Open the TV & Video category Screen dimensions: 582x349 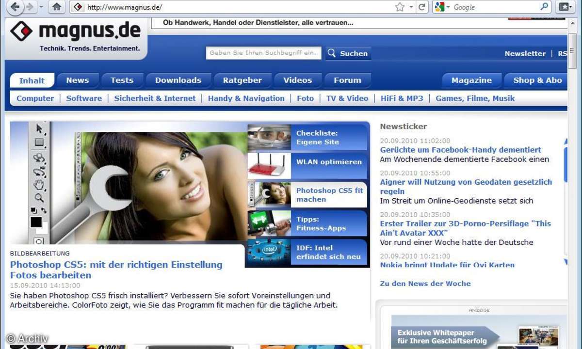click(347, 98)
